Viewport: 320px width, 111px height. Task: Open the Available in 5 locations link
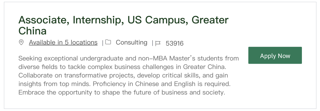pos(63,42)
